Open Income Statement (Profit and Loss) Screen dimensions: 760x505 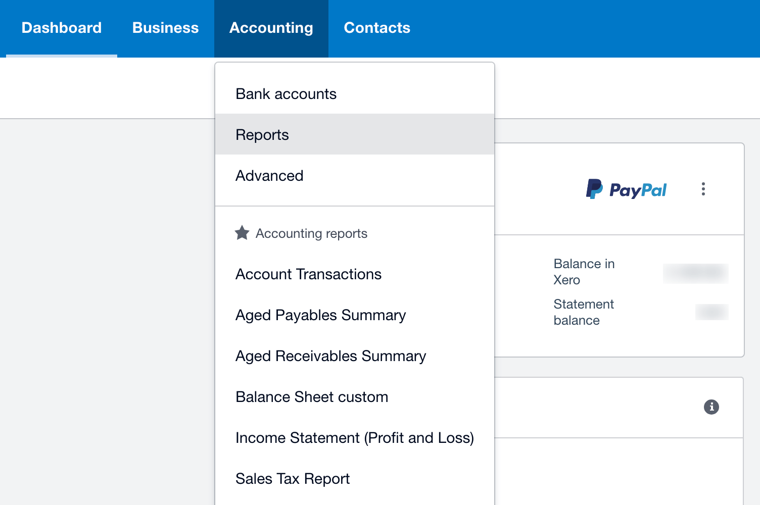pyautogui.click(x=355, y=438)
